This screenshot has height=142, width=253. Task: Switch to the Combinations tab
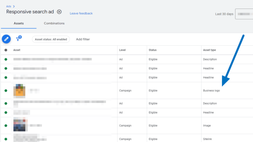click(54, 23)
